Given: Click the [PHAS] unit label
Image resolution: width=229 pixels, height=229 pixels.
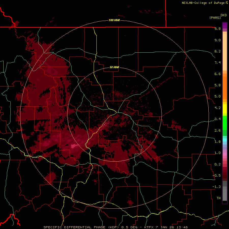Looking at the screenshot, I should coord(215,18).
